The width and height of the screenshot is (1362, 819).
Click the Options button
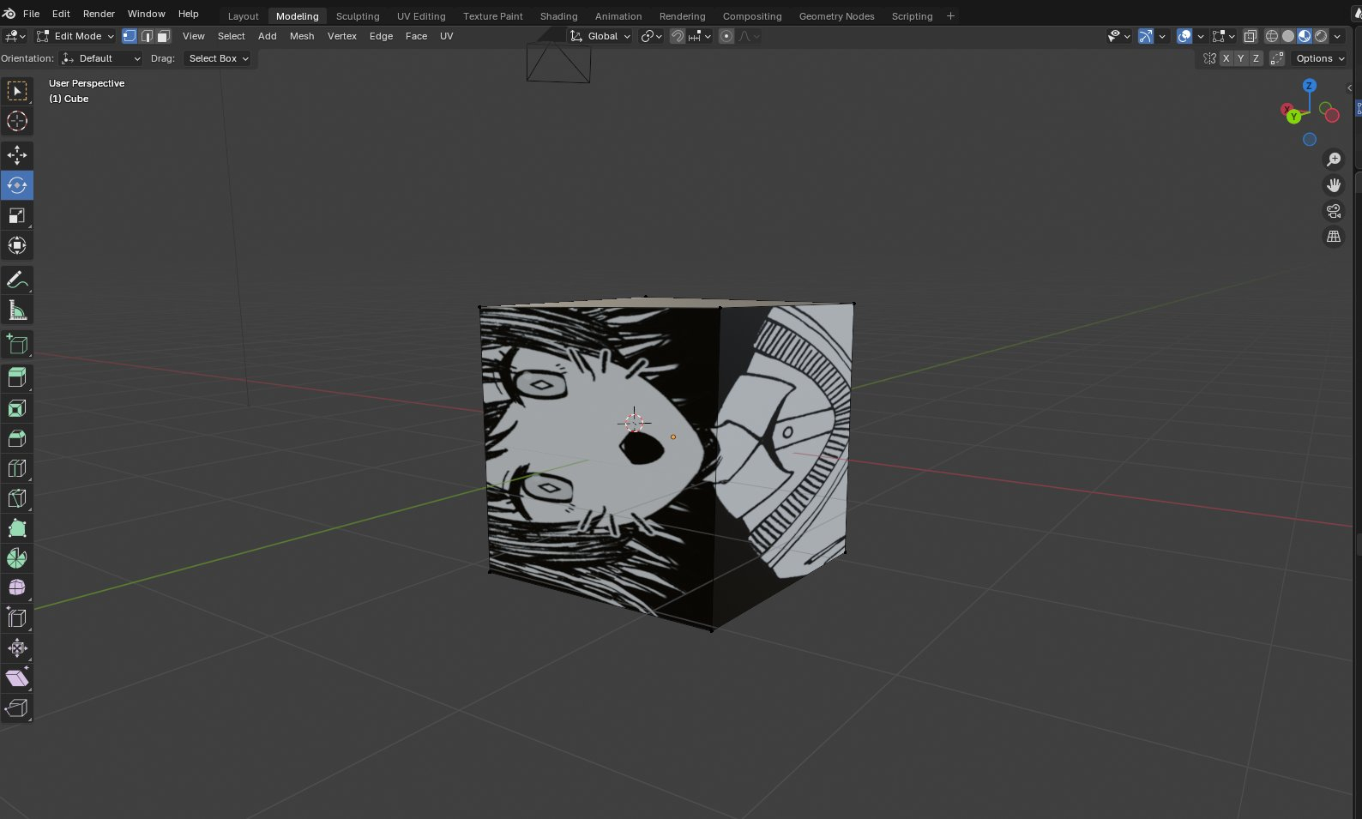1319,58
